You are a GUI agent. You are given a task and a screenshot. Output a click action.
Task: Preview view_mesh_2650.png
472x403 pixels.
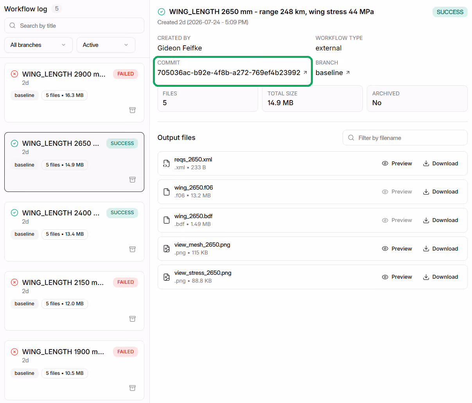click(x=397, y=249)
